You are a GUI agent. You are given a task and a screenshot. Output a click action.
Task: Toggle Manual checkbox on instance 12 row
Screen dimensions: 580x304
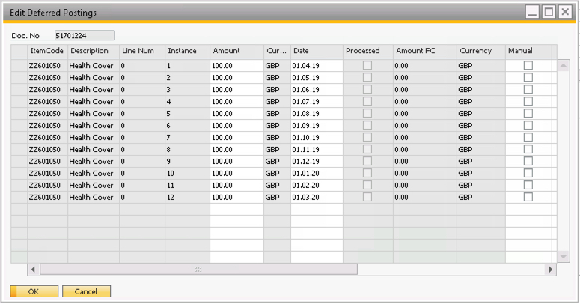click(528, 198)
